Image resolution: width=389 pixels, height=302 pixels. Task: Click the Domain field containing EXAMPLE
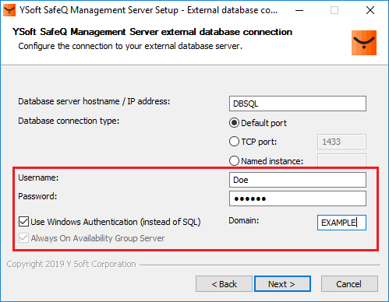341,223
